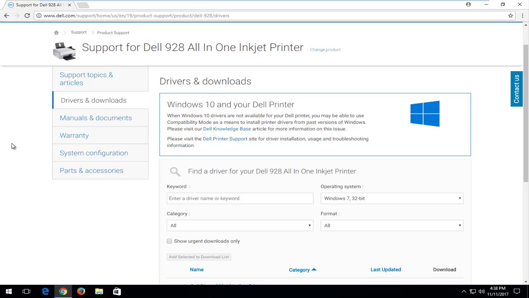Click the Chrome profile avatar icon
The image size is (529, 298).
468,5
